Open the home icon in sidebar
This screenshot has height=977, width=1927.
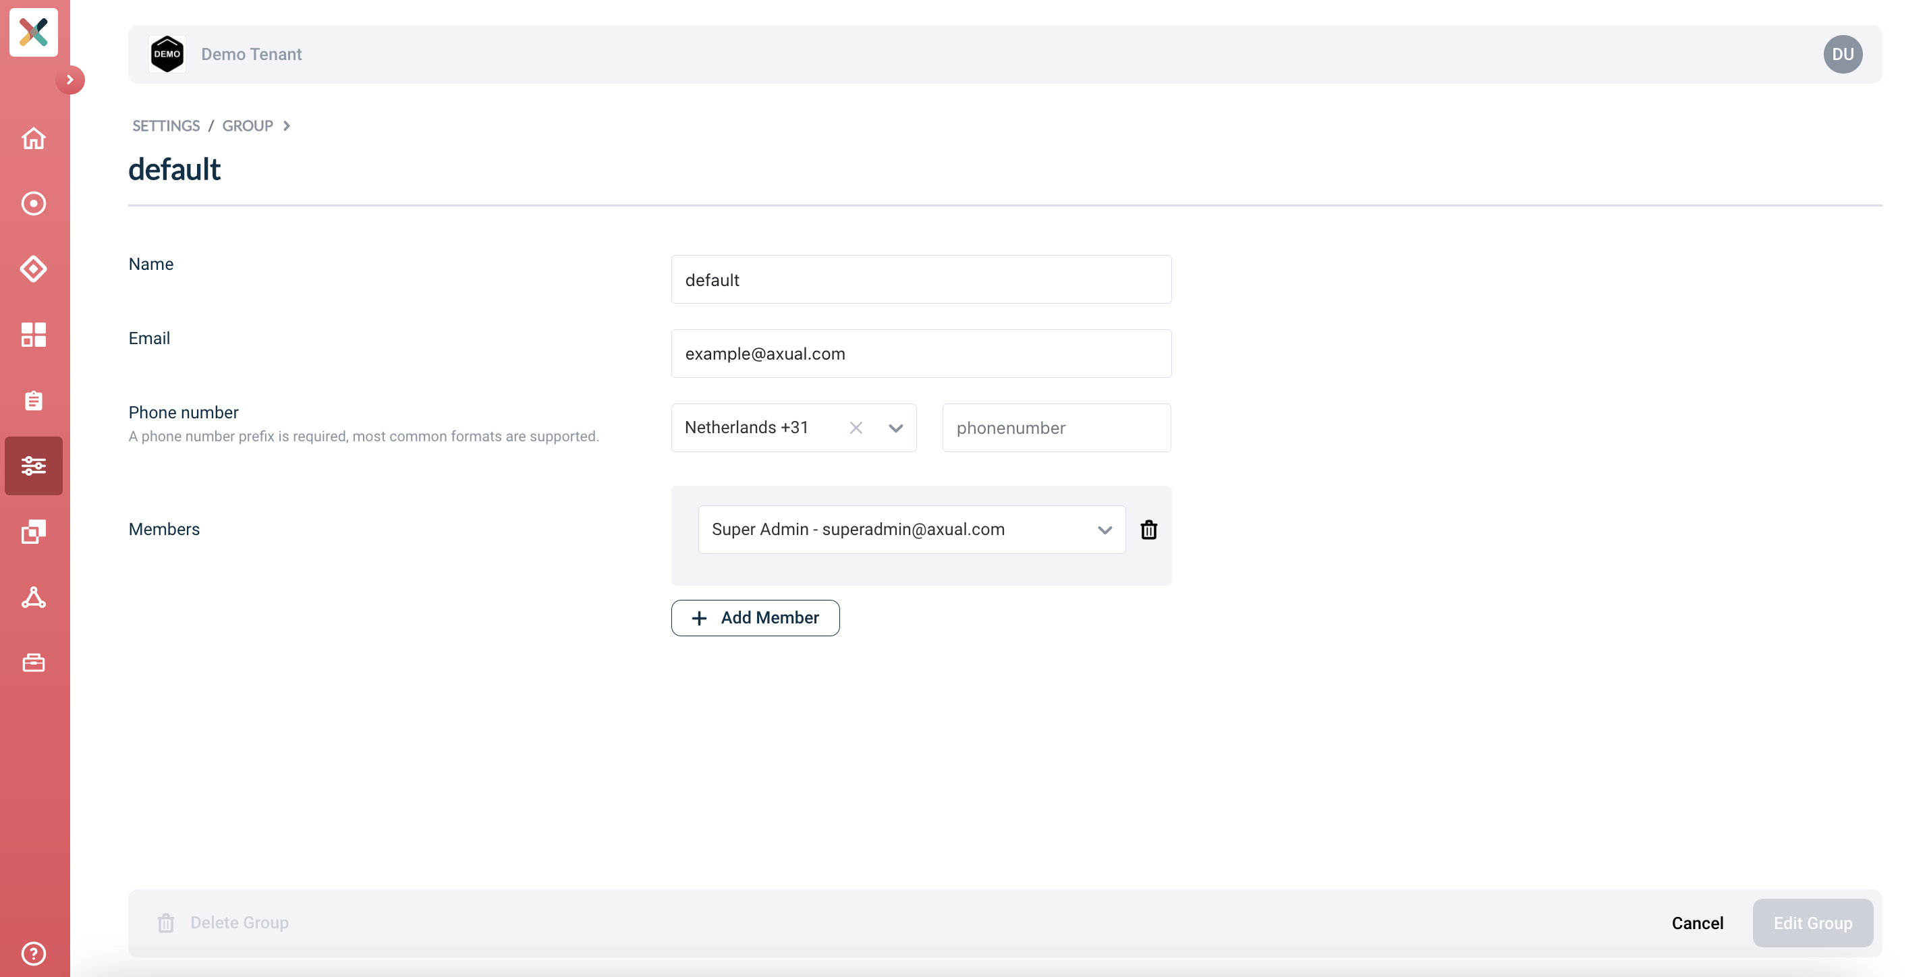point(34,138)
